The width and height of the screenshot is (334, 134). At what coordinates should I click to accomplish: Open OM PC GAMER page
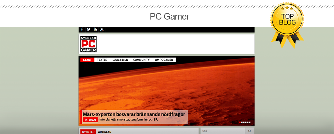pyautogui.click(x=164, y=60)
